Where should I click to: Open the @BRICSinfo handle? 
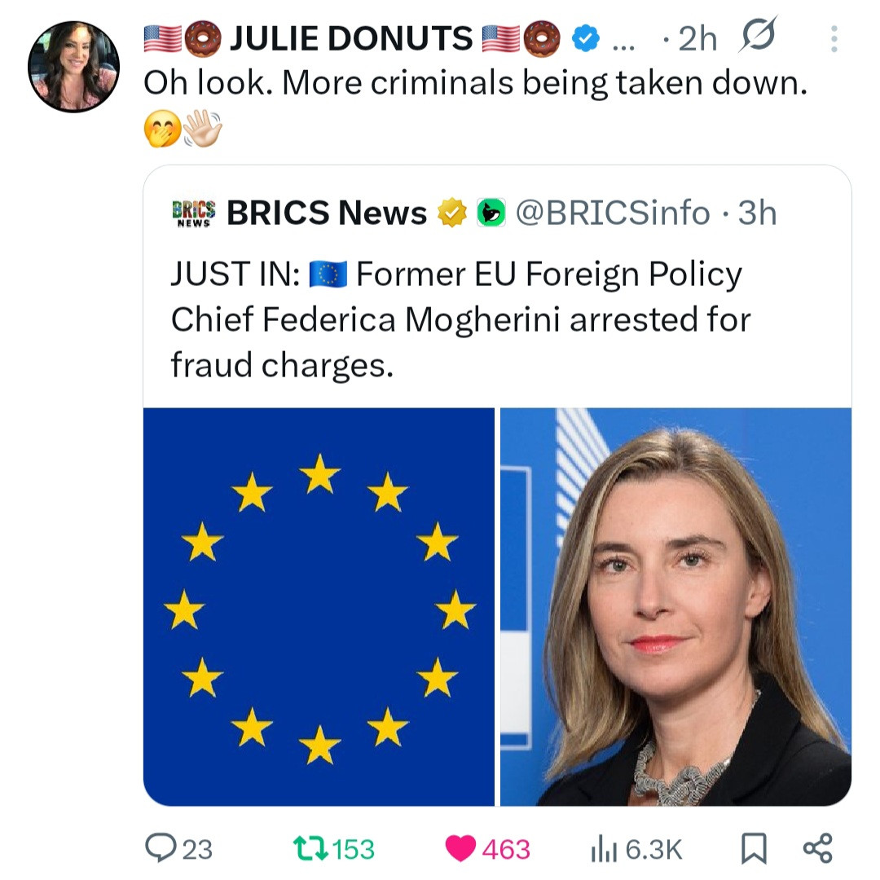(613, 213)
